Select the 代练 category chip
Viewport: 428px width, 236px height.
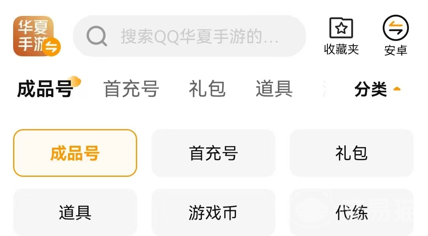(x=352, y=212)
